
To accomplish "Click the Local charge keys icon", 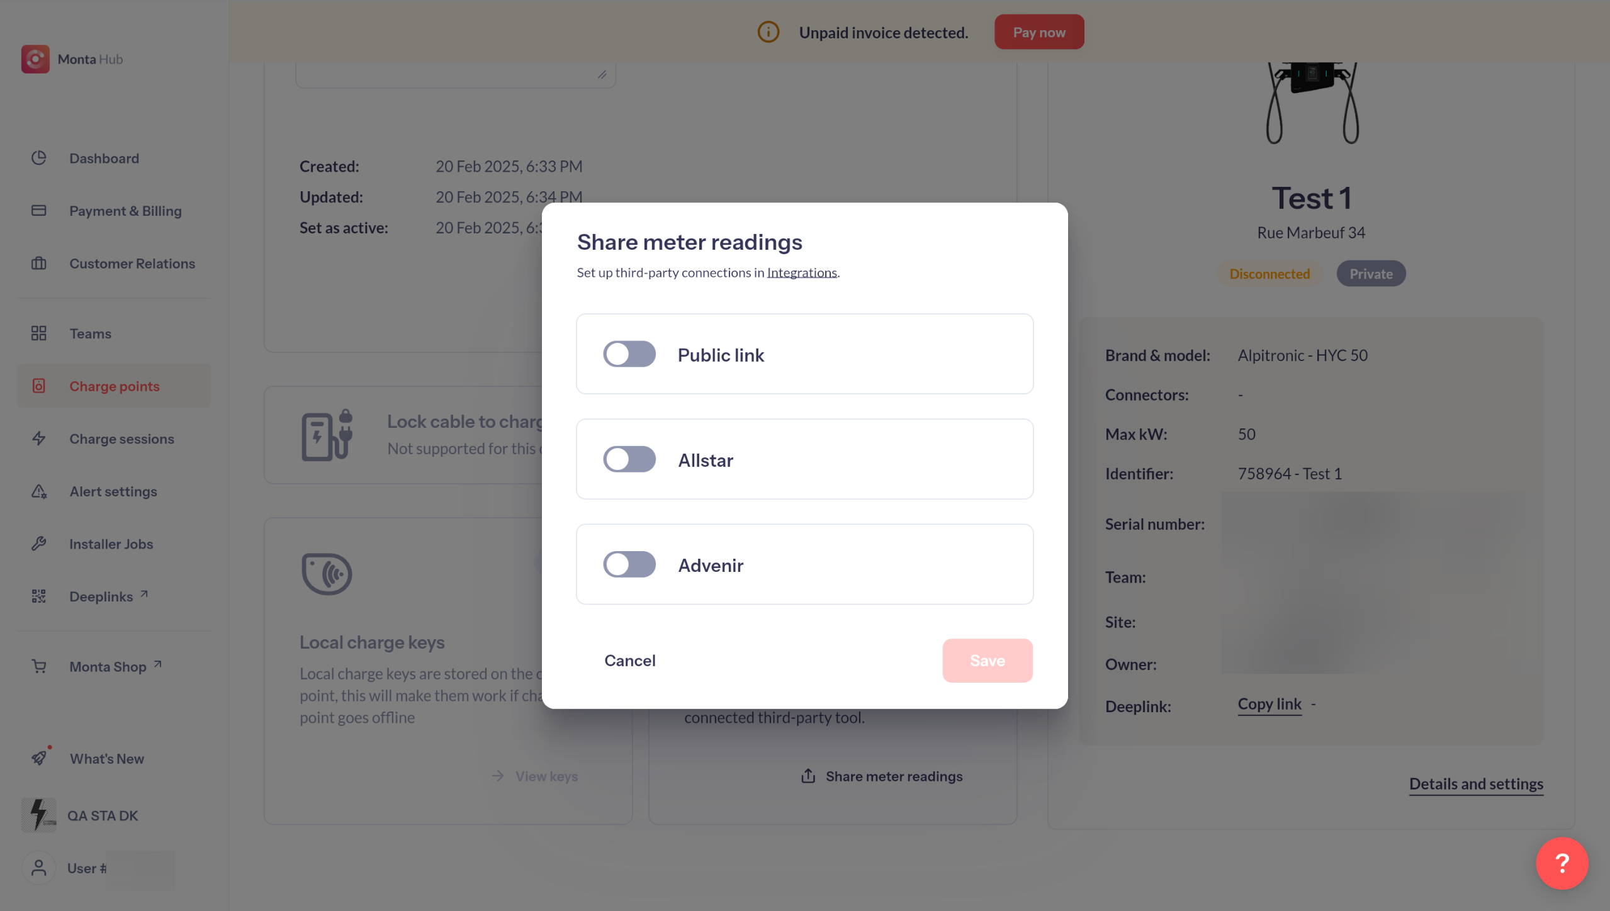I will (x=327, y=574).
